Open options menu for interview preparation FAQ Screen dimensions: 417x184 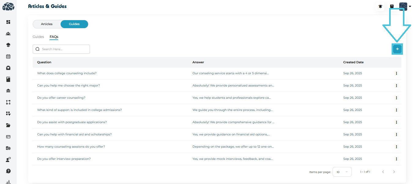point(396,159)
